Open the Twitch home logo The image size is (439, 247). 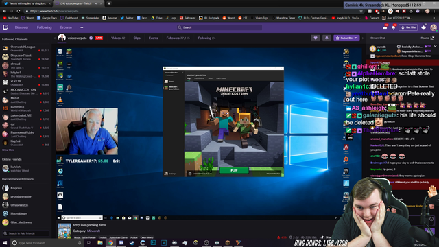[5, 27]
